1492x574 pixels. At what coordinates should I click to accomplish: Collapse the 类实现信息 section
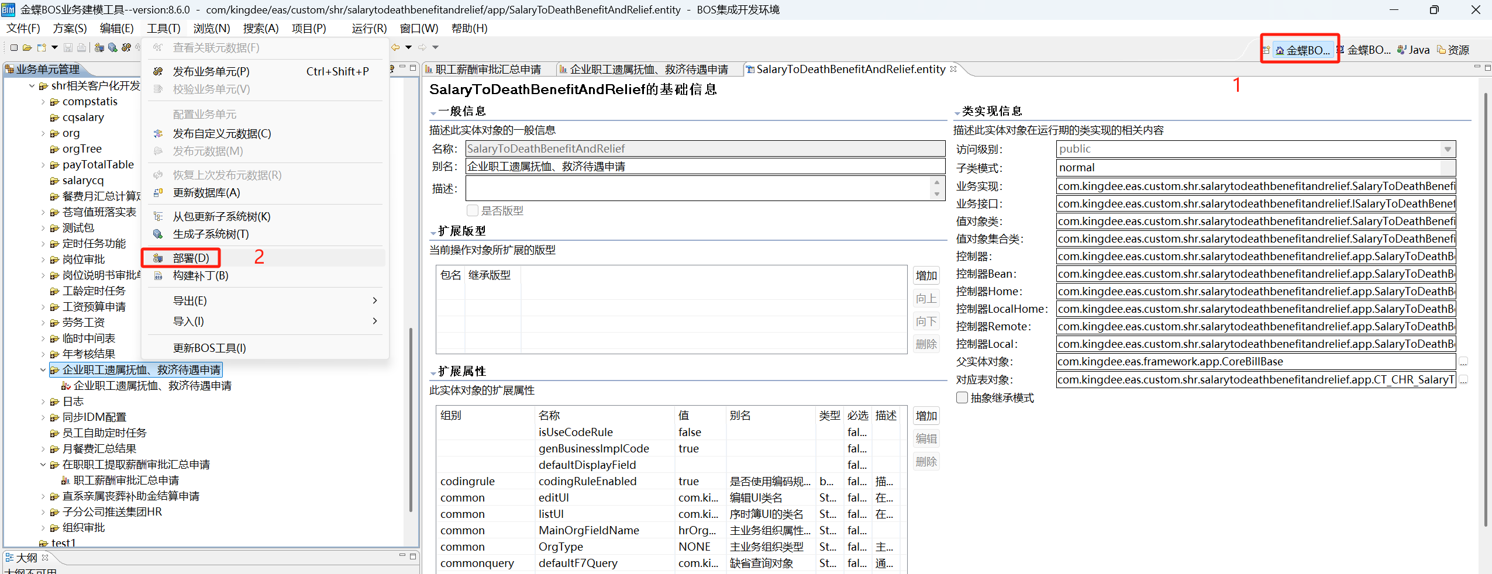(957, 112)
